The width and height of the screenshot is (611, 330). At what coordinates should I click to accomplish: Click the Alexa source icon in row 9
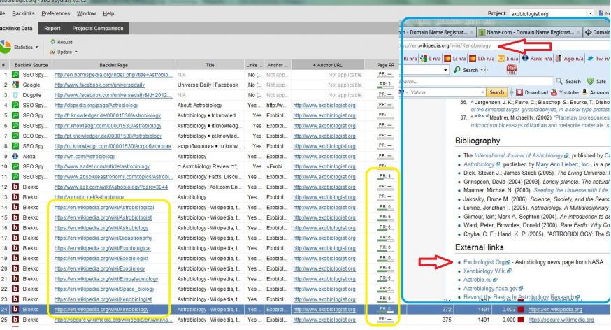pos(15,156)
